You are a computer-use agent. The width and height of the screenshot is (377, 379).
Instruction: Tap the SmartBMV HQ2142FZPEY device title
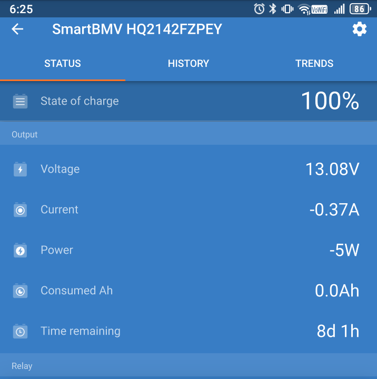137,29
